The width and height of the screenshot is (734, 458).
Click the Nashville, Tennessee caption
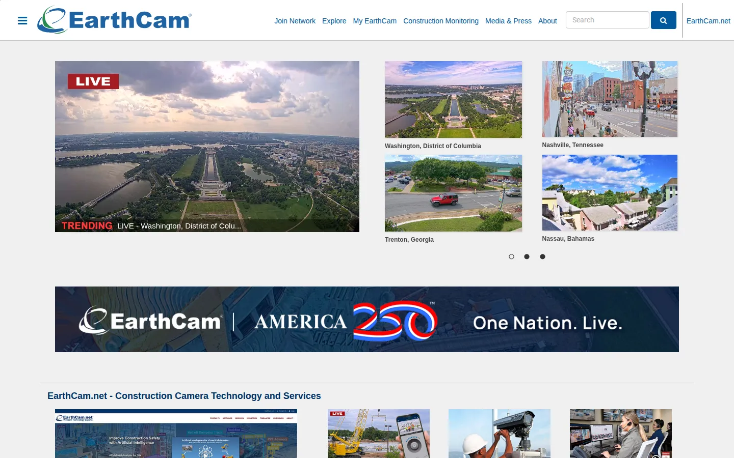(x=572, y=145)
